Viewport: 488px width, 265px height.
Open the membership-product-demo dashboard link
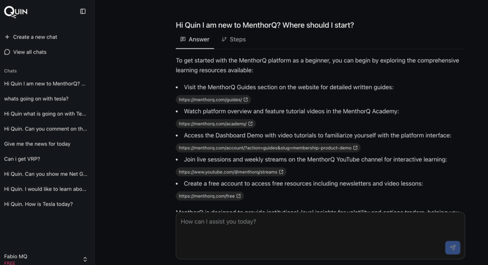(x=265, y=148)
